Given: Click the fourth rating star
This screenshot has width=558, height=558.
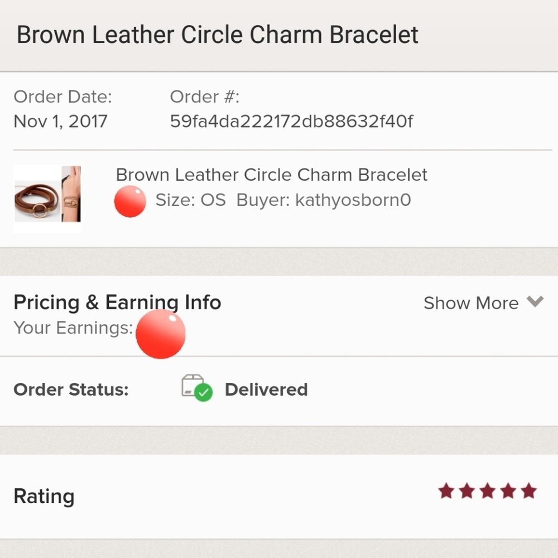Looking at the screenshot, I should (x=508, y=491).
